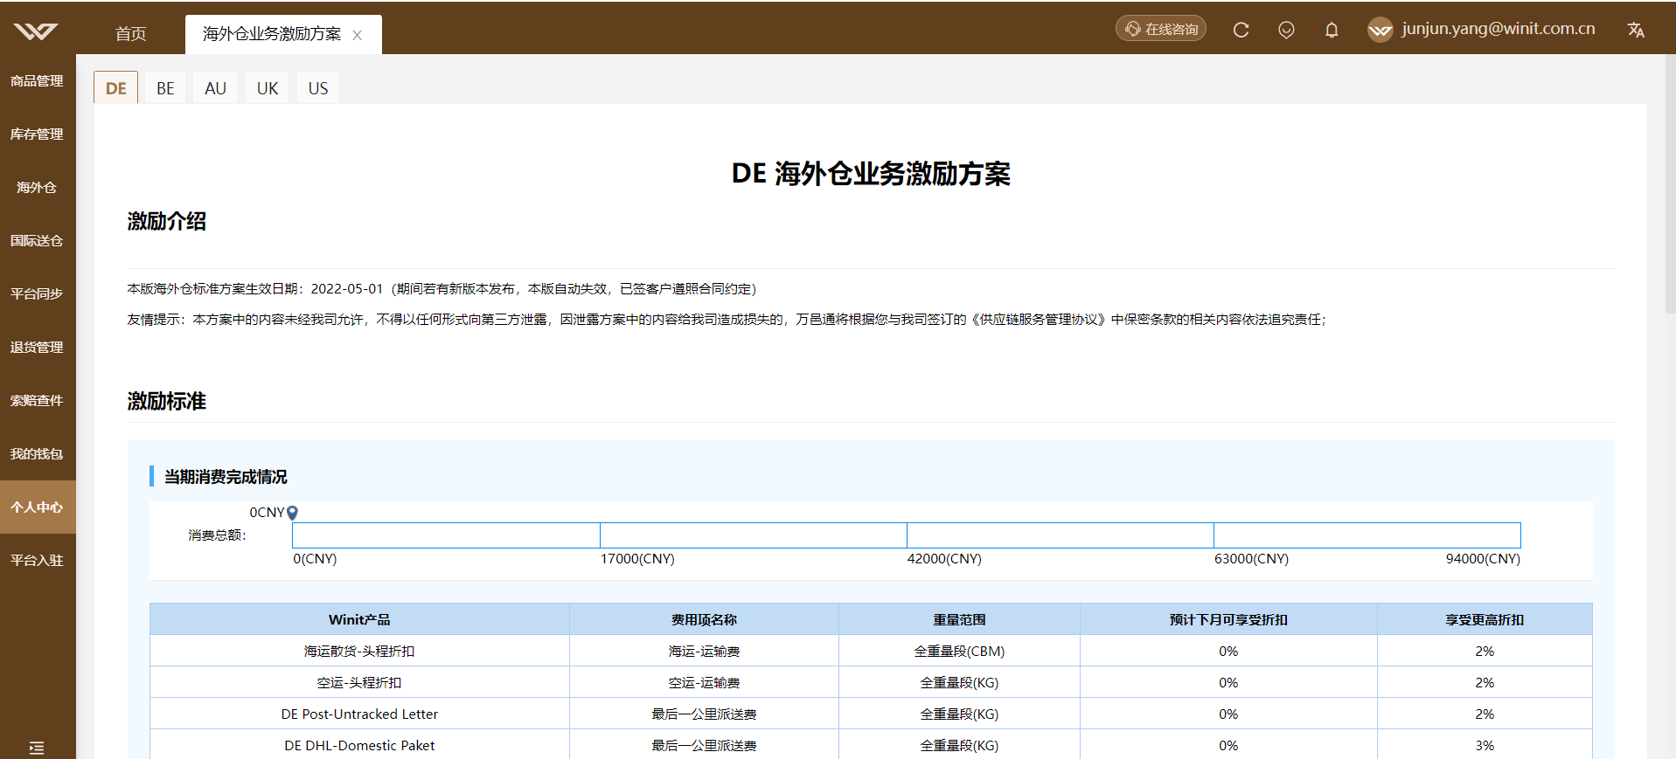Switch to the UK country tab
The height and width of the screenshot is (759, 1676).
pyautogui.click(x=268, y=88)
